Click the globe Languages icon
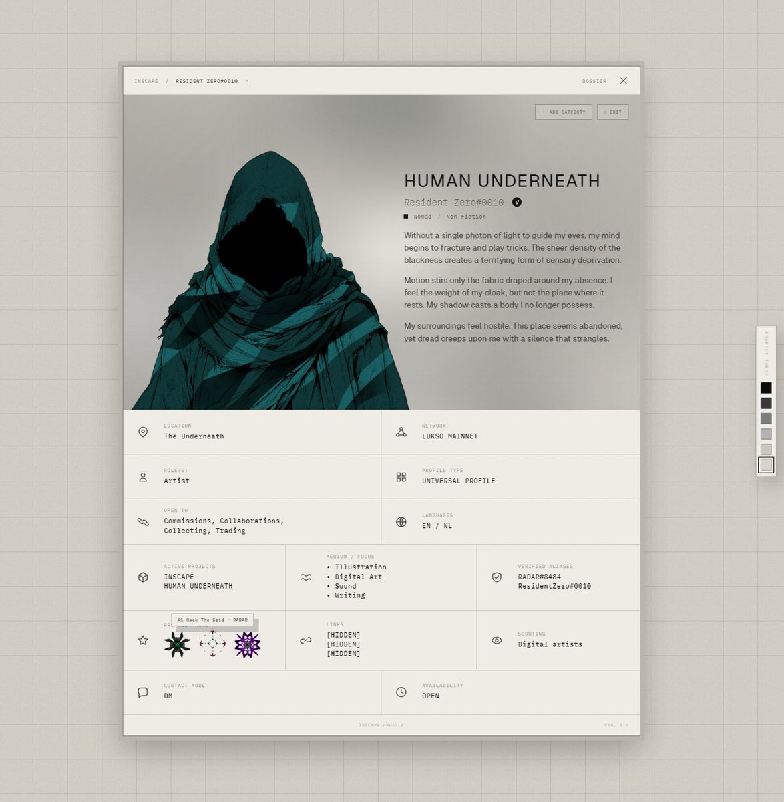 click(401, 522)
